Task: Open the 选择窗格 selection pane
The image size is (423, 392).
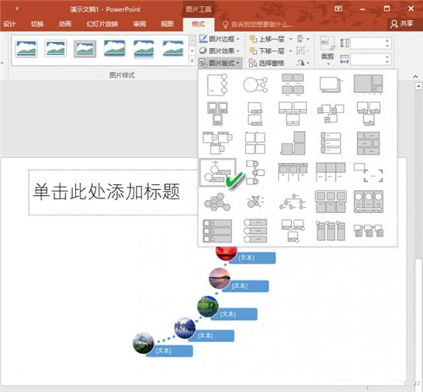Action: point(266,63)
